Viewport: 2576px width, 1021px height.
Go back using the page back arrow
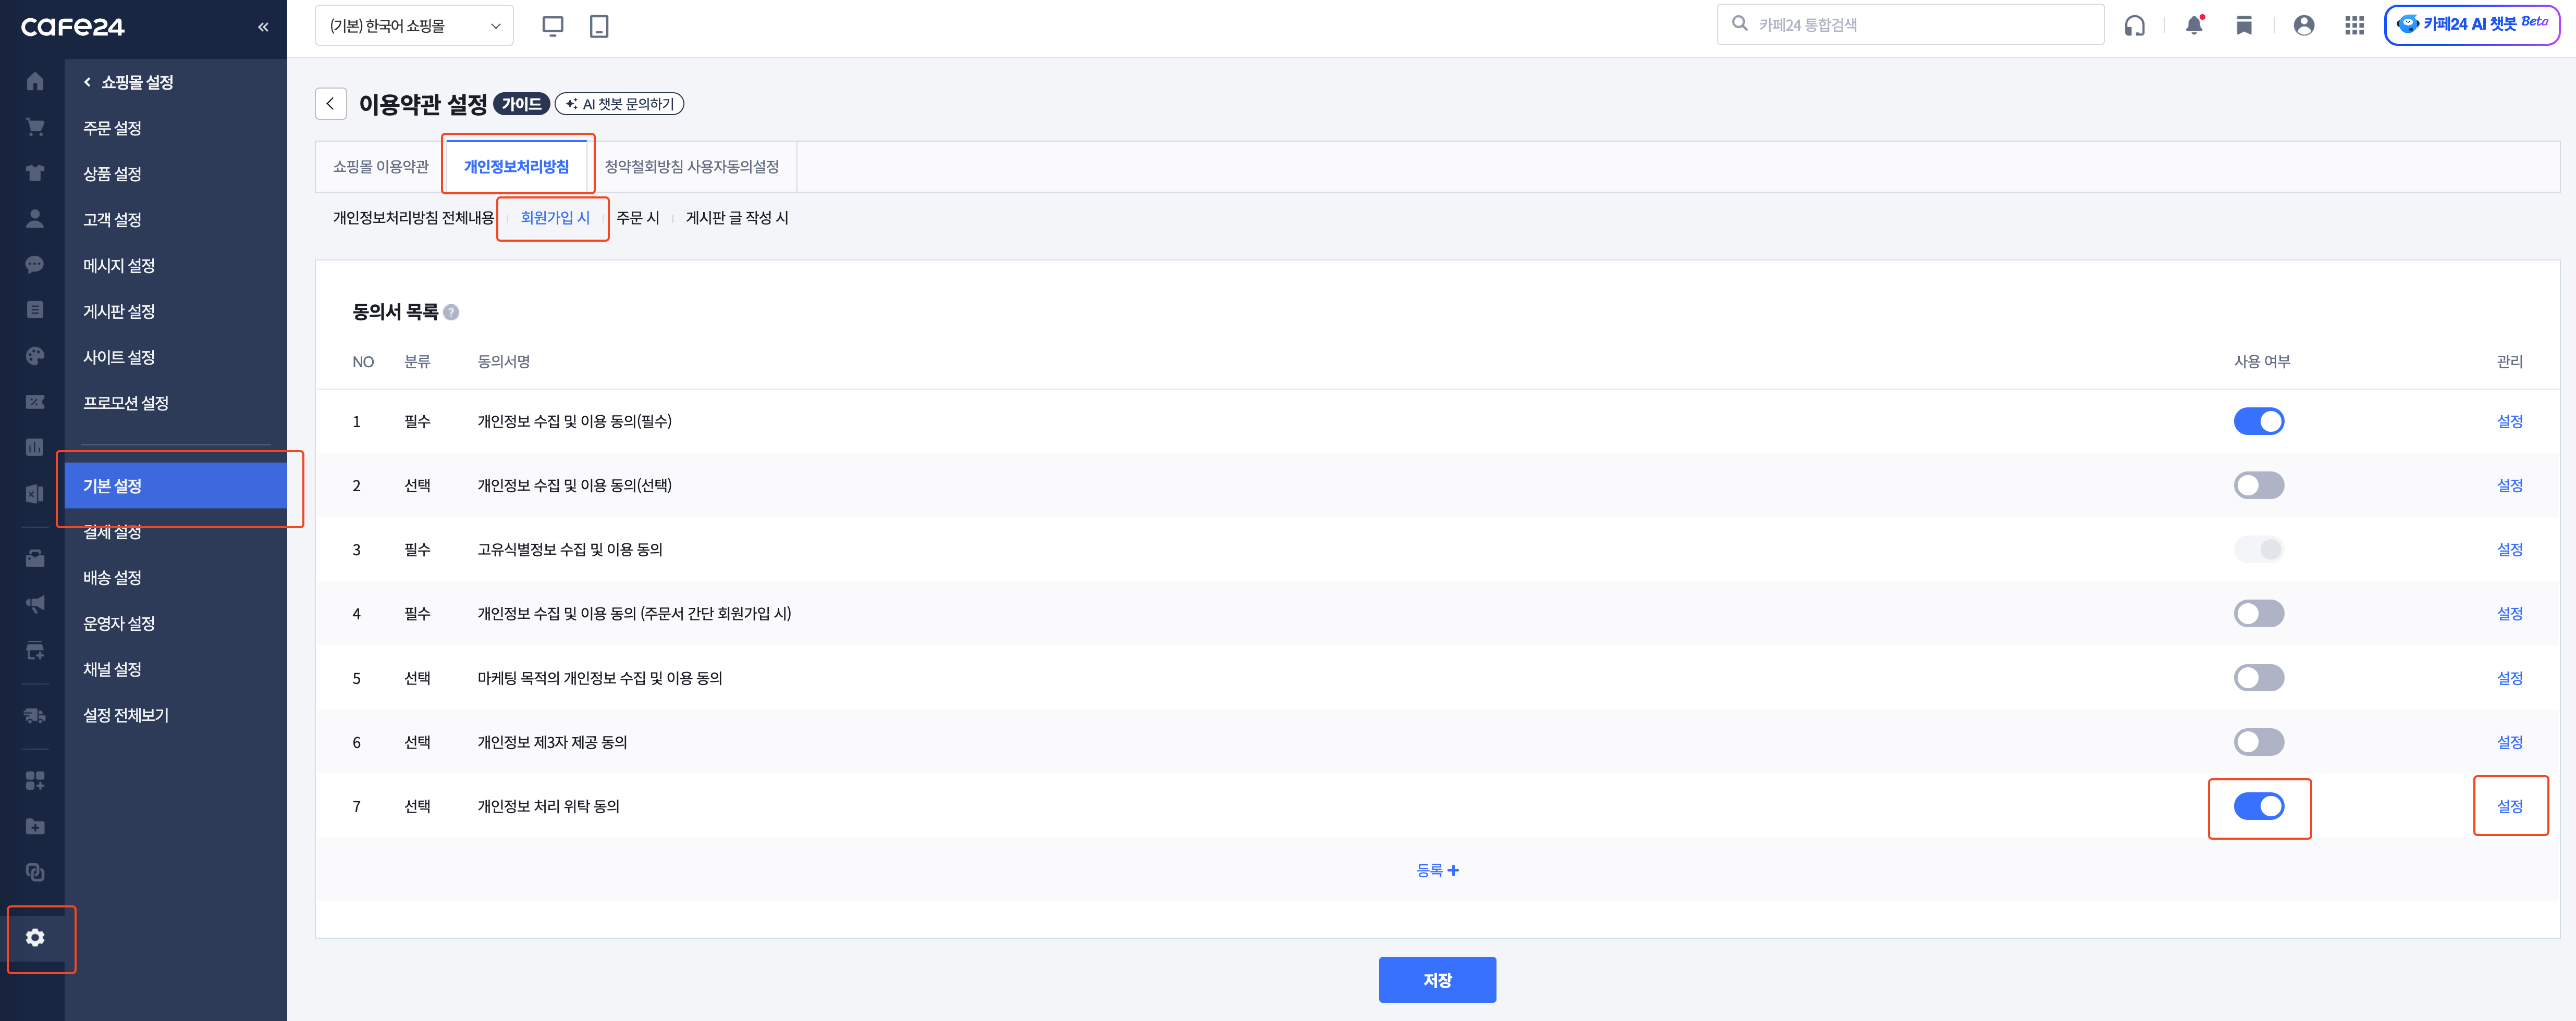(x=331, y=104)
